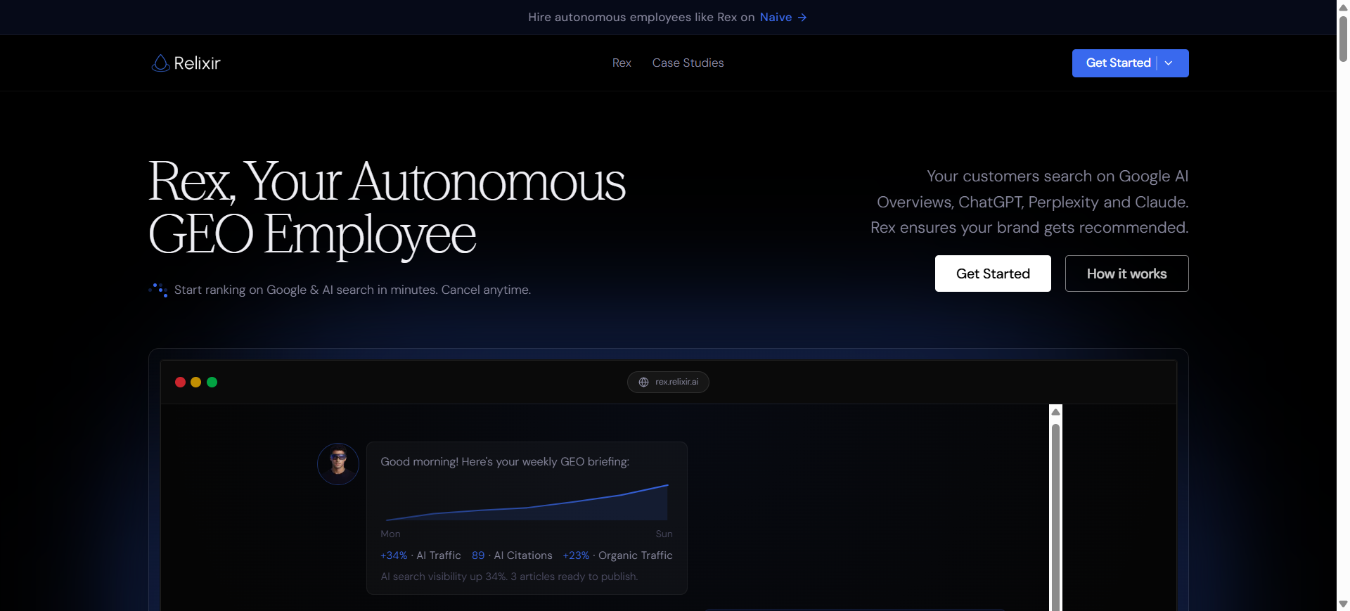Image resolution: width=1350 pixels, height=611 pixels.
Task: Click the globe icon in the URL pill
Action: [x=643, y=382]
